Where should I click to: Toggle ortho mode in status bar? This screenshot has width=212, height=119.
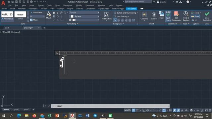click(144, 110)
